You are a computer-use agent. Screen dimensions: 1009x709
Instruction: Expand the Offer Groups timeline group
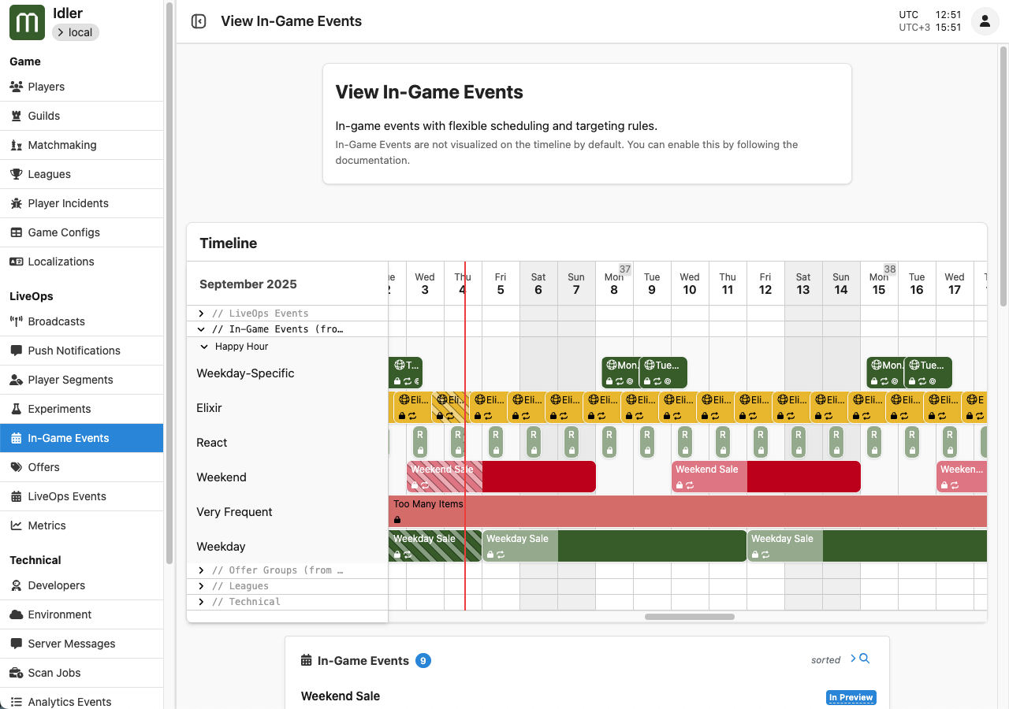click(202, 570)
